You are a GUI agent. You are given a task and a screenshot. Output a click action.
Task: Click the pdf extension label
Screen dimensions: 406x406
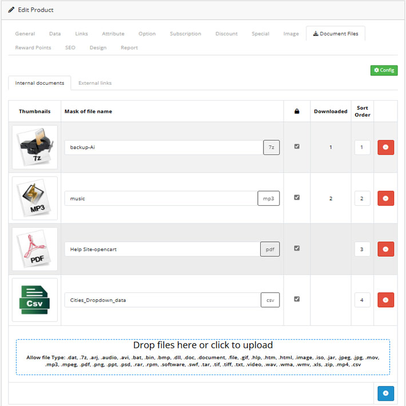[x=270, y=249]
